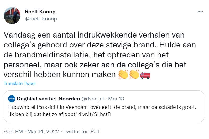Open Dagblad van het Noorden account name
The image size is (209, 139).
(48, 99)
